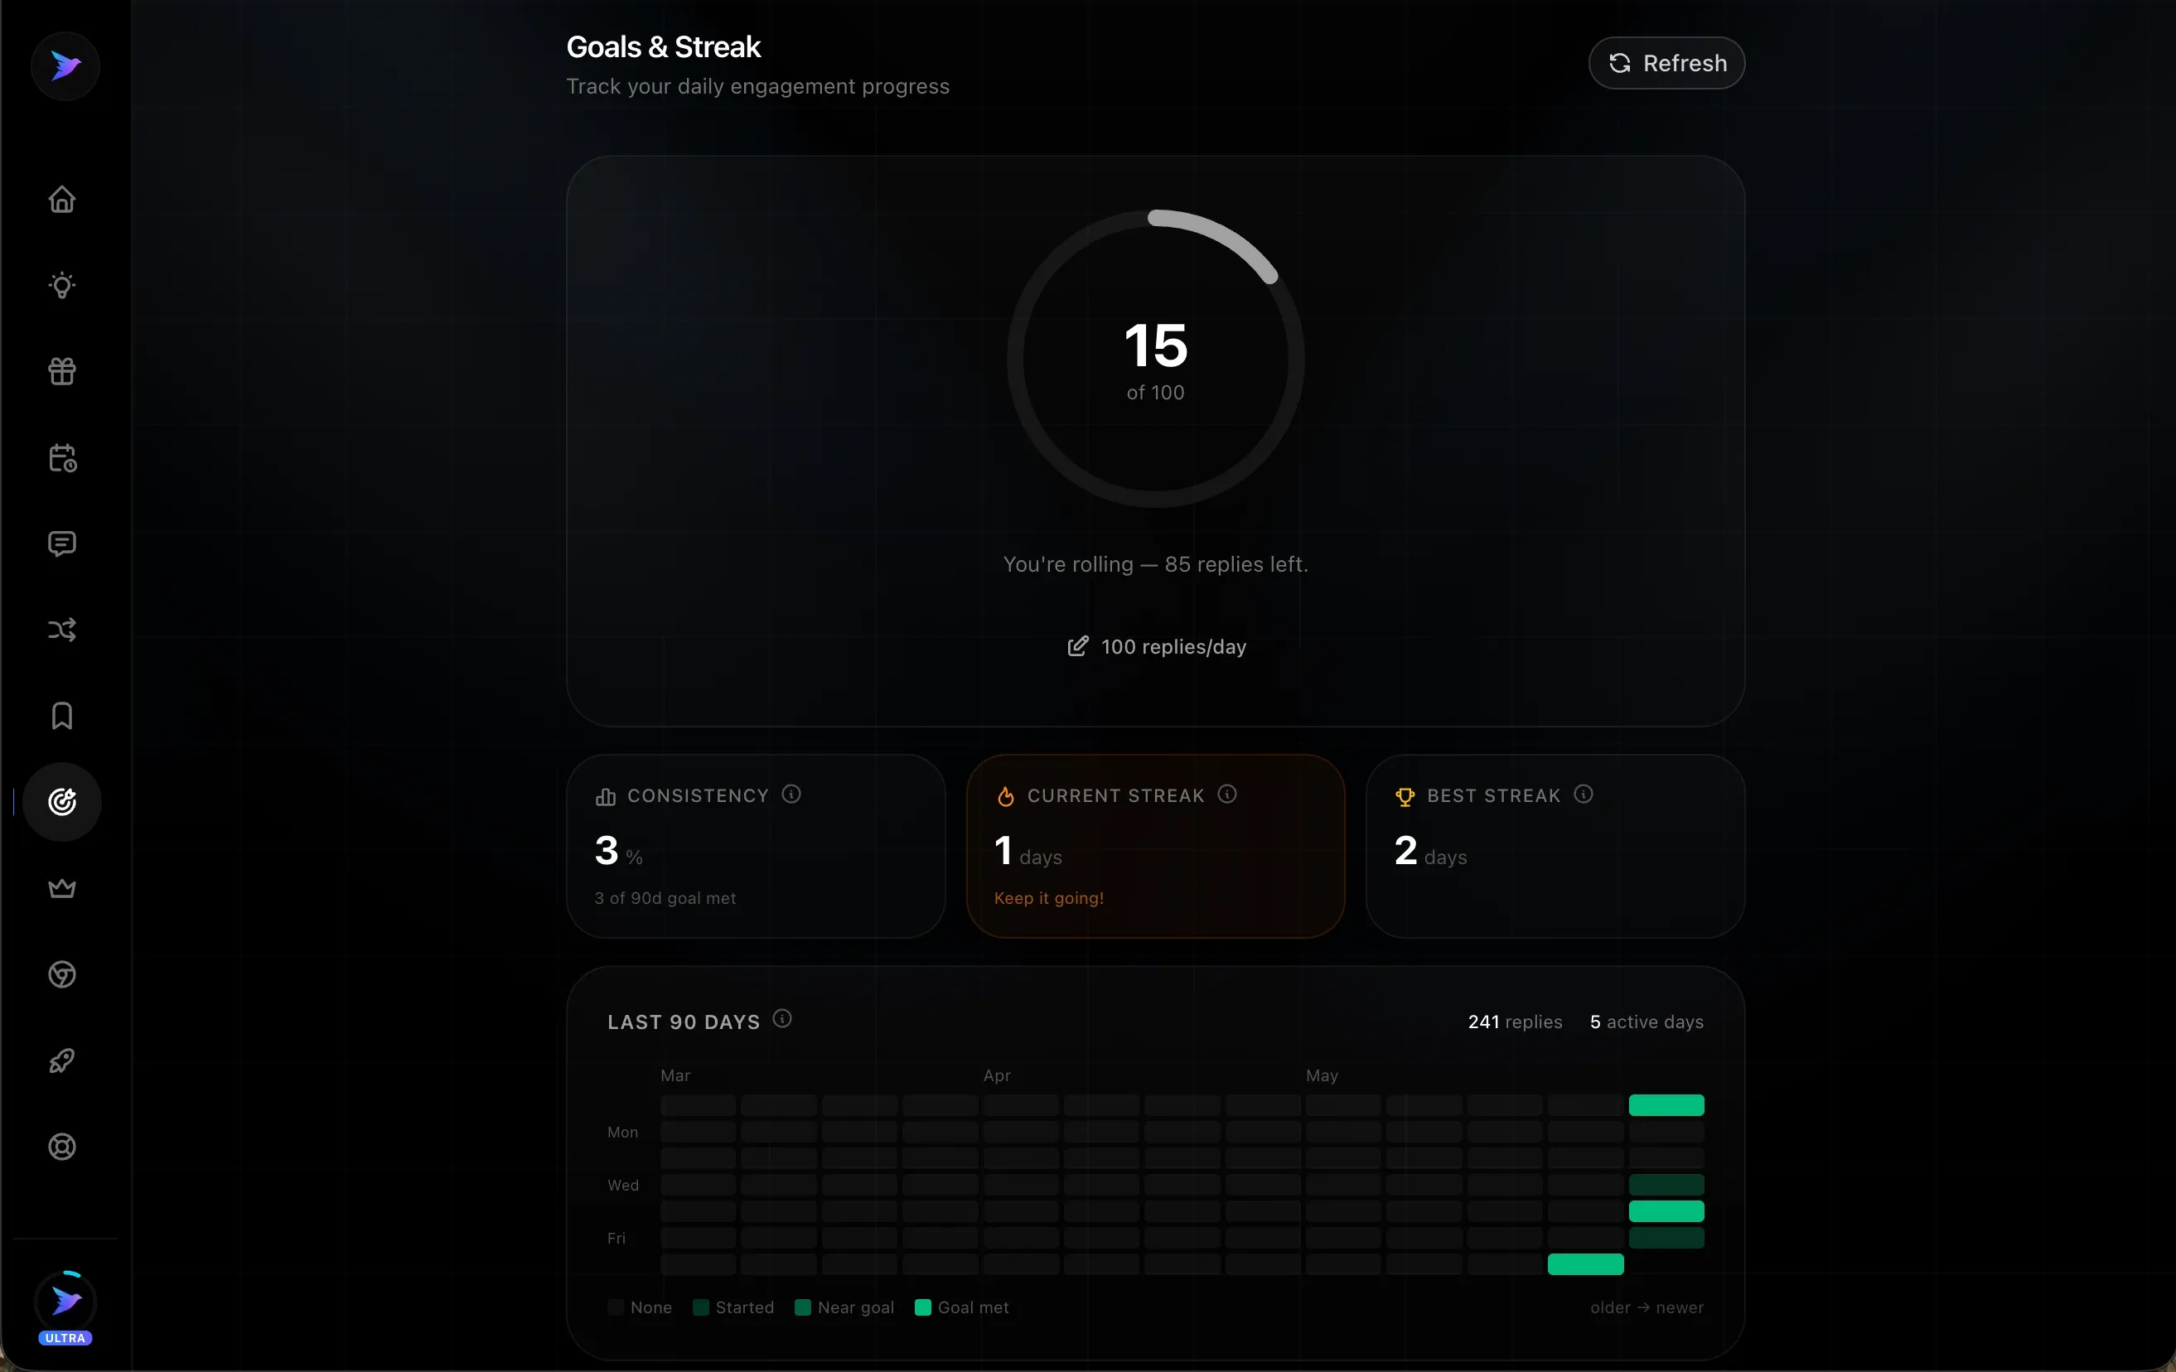Click the '241 replies' total
Screen dimensions: 2176x1372
click(1515, 1022)
